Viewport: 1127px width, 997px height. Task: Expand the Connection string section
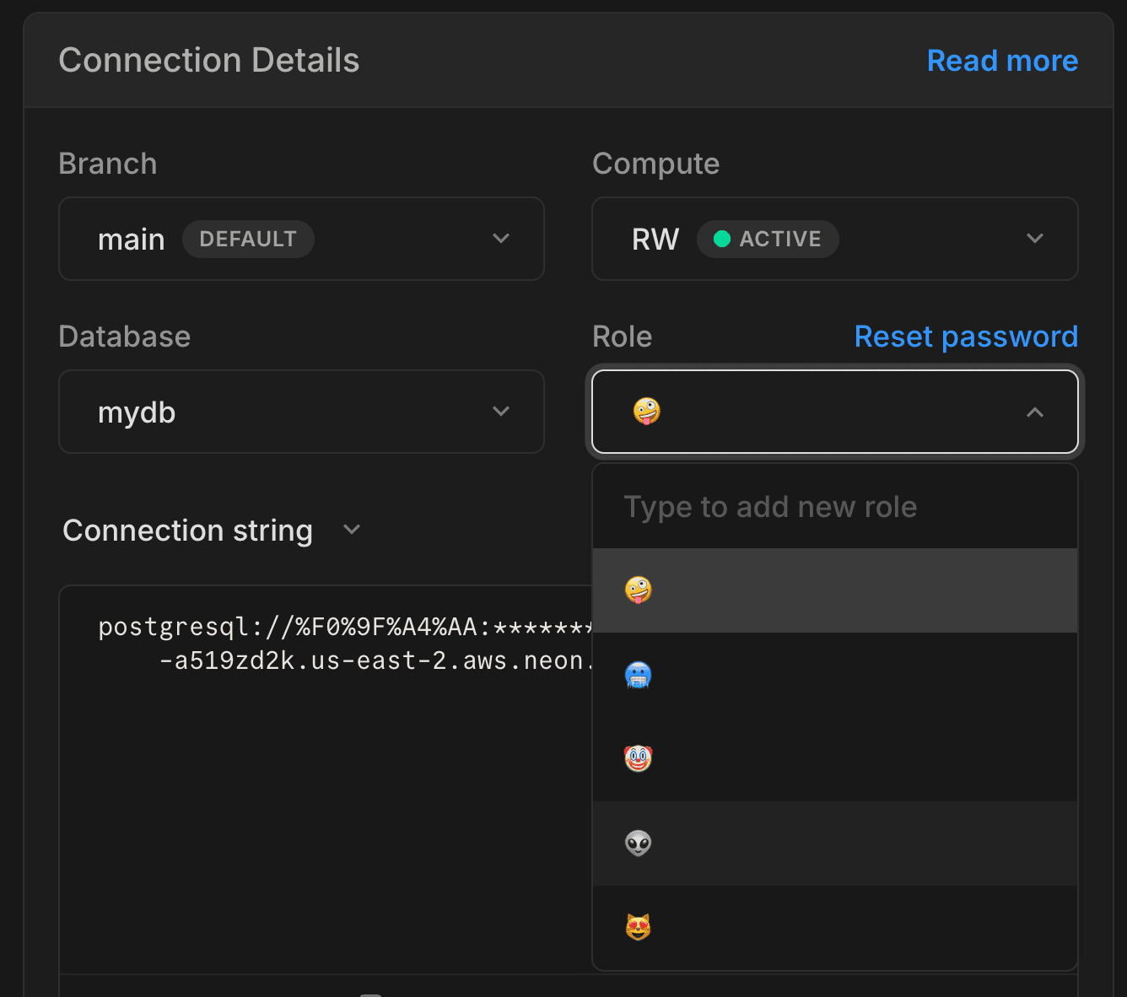click(352, 530)
